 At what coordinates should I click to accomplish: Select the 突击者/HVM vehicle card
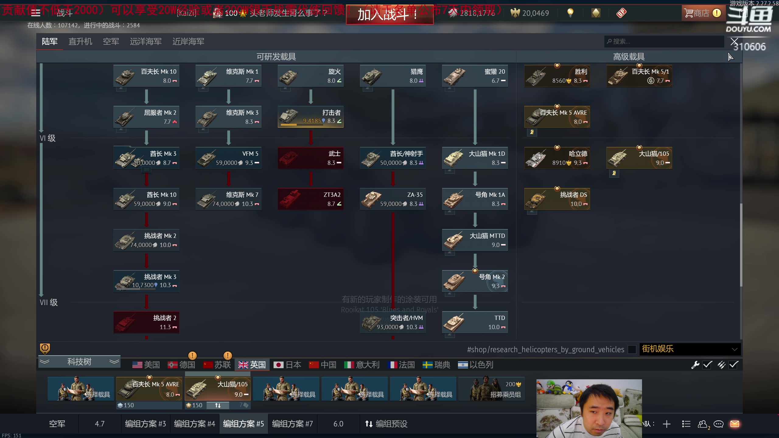[x=393, y=322]
